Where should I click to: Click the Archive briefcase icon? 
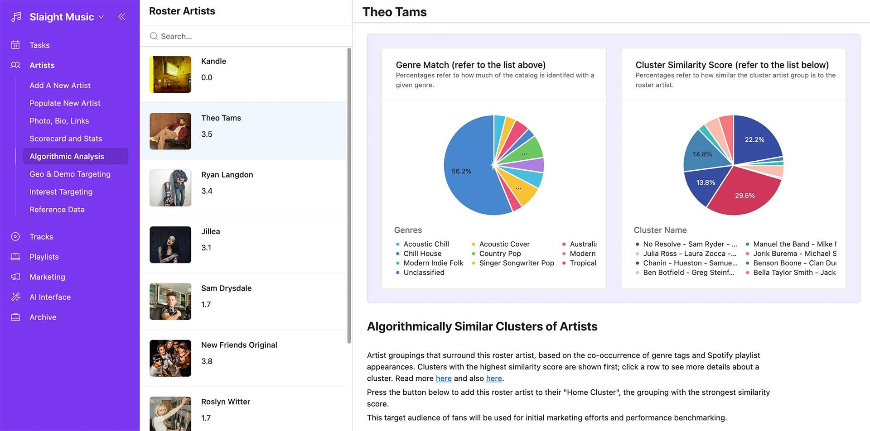click(x=15, y=317)
